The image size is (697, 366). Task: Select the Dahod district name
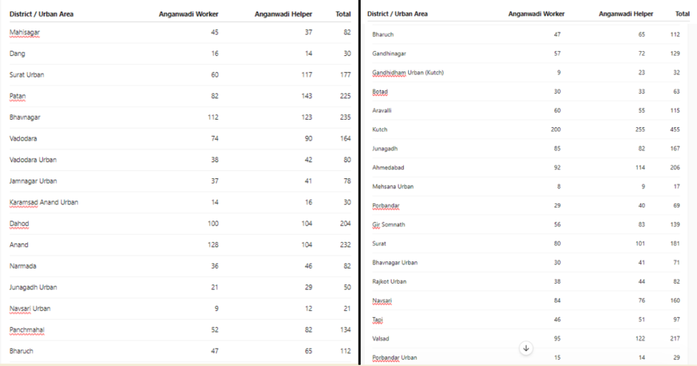(x=19, y=223)
